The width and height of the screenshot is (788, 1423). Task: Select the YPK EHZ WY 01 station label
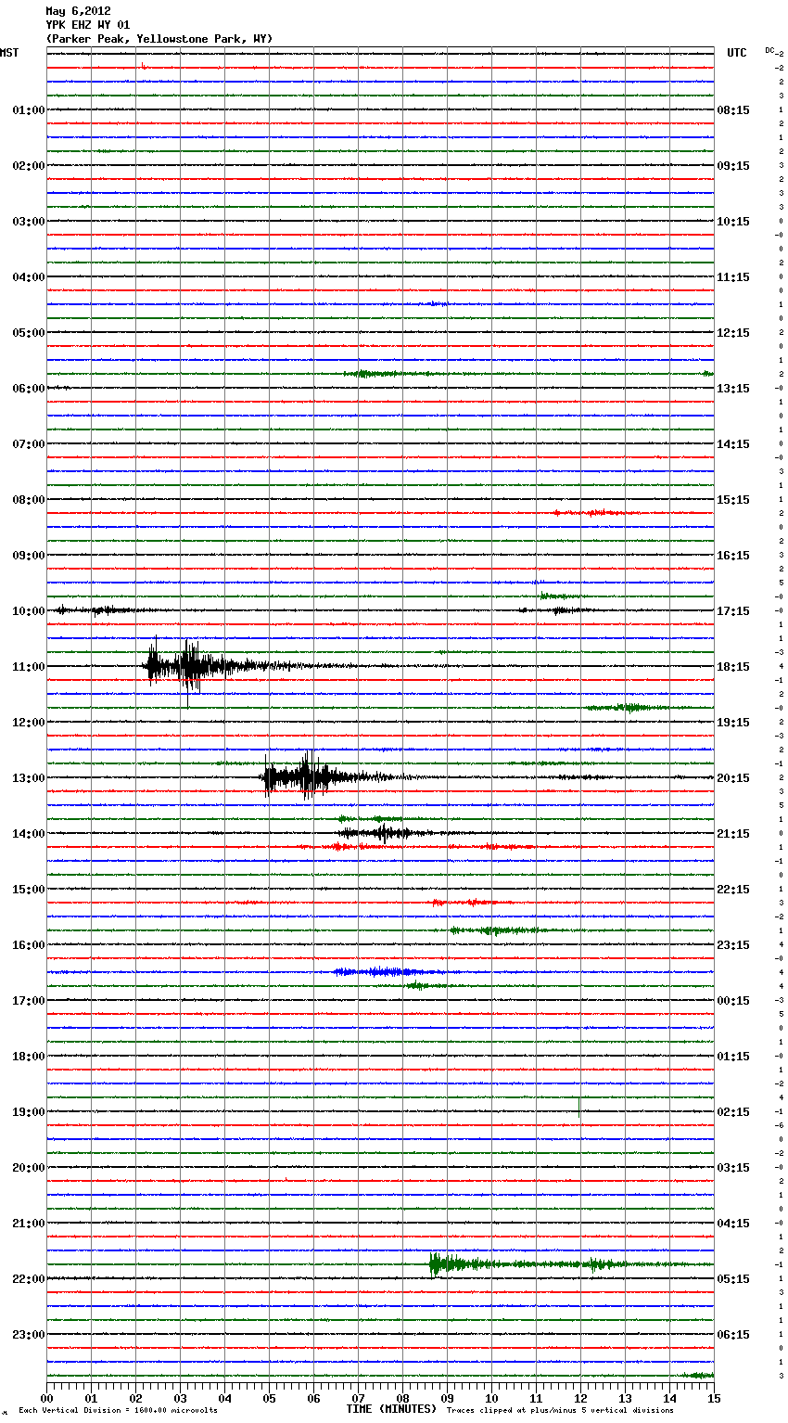click(87, 25)
